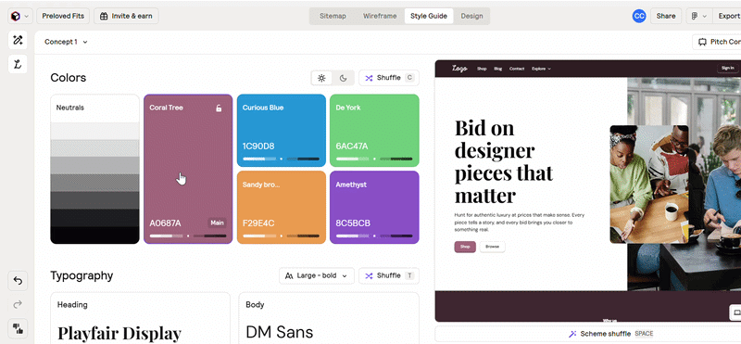Click the Relume cube logo icon
Screen dimensions: 741x344
coord(16,16)
